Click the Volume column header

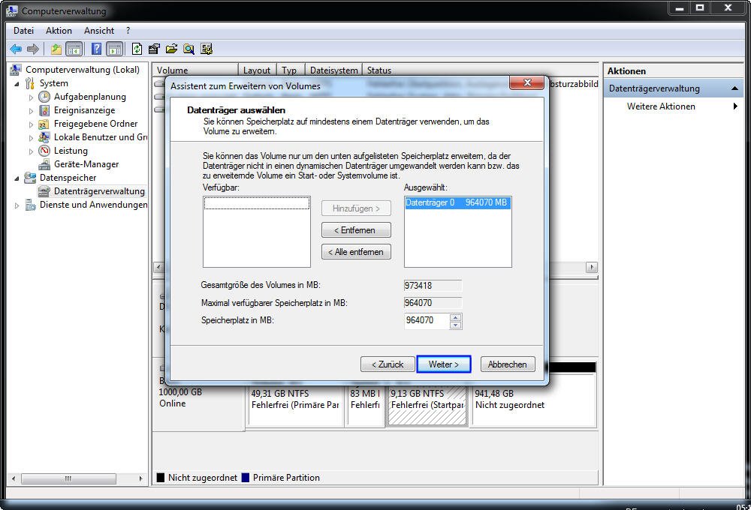[195, 70]
